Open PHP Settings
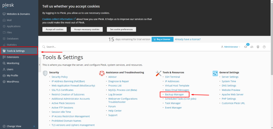Screen dimensions: 273x129 click(229, 99)
